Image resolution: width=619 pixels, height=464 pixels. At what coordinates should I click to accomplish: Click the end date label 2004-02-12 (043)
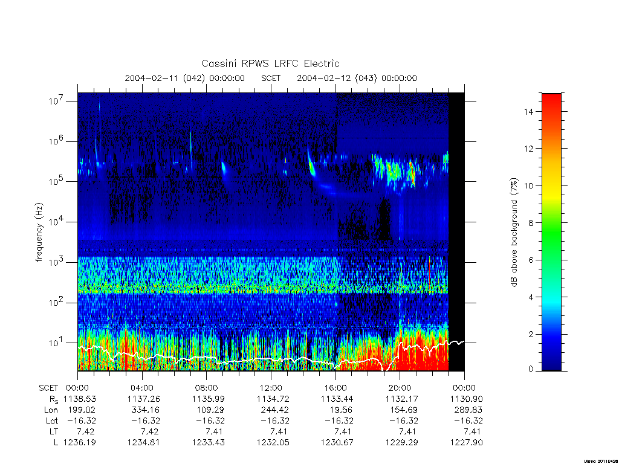(x=337, y=78)
